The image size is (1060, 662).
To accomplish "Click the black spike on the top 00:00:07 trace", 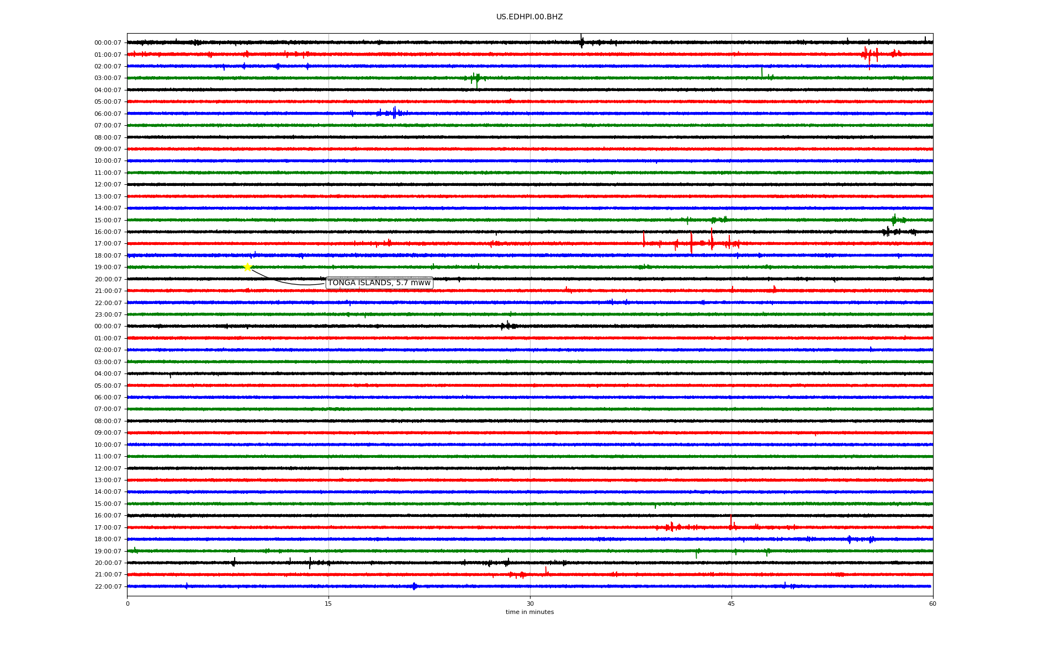I will (x=581, y=41).
